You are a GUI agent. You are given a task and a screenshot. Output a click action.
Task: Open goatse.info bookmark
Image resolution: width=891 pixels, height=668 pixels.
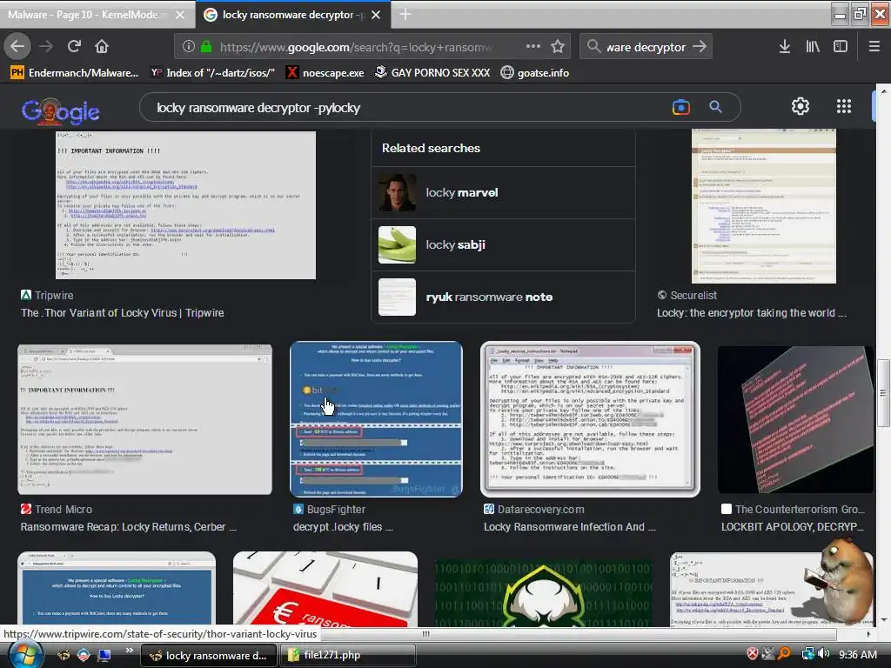pos(535,73)
